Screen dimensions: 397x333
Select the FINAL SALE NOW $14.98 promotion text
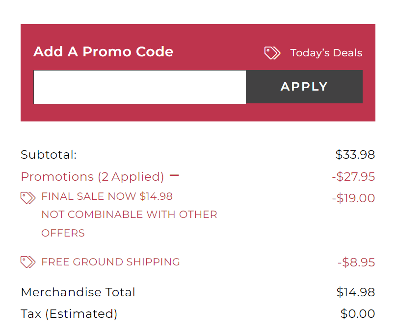point(107,196)
